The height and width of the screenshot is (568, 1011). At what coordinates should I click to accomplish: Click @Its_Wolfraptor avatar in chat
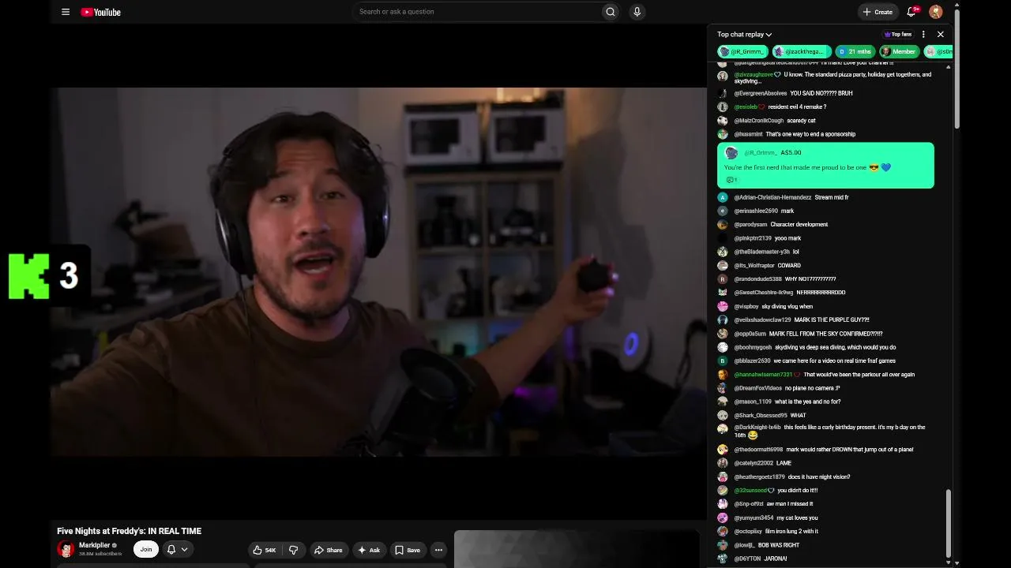pyautogui.click(x=722, y=266)
